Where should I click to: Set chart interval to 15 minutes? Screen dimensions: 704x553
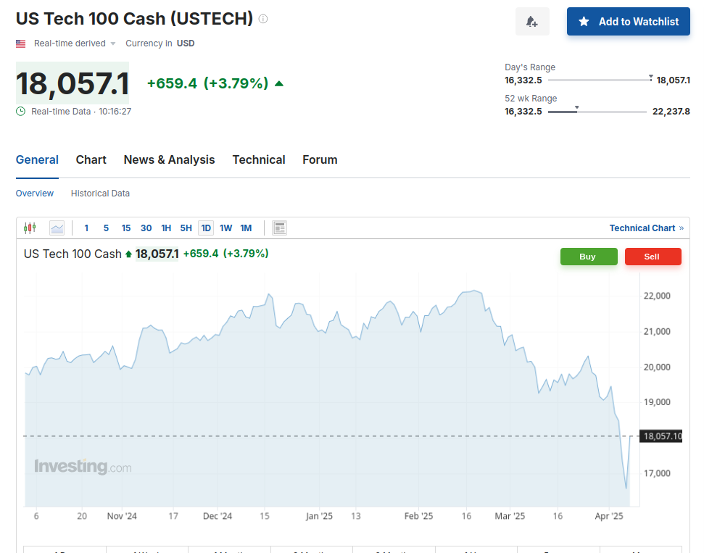[x=126, y=228]
